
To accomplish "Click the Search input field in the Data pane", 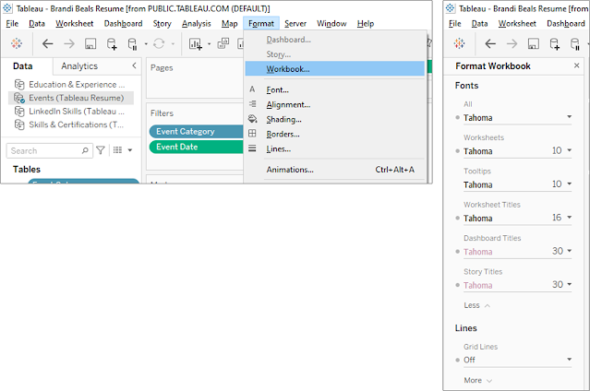I will pos(49,150).
